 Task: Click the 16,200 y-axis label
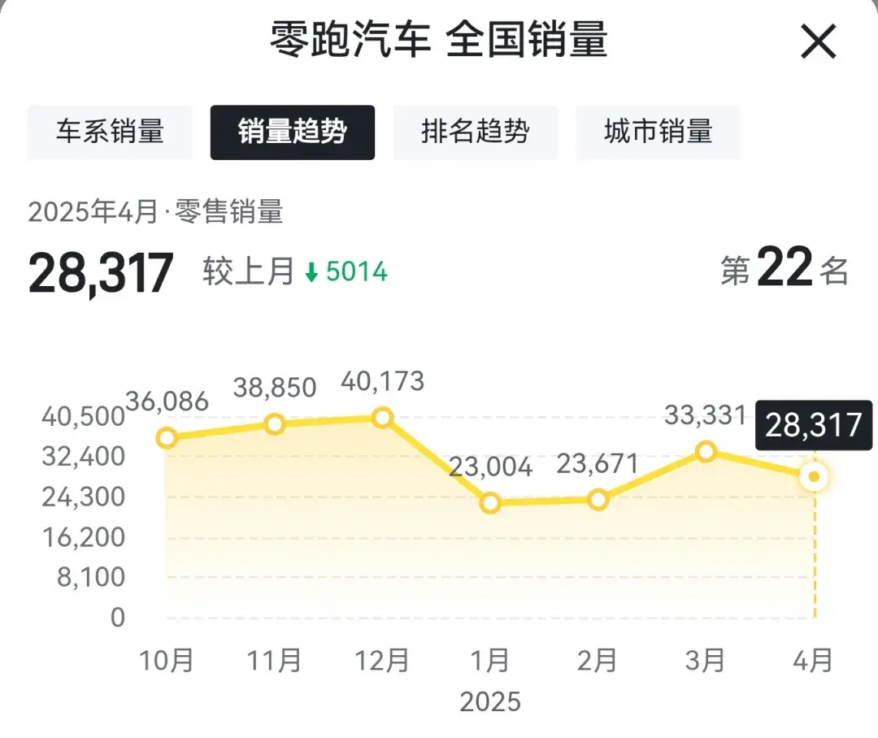[x=83, y=537]
